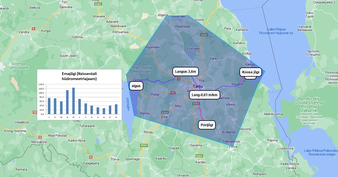Open the Emajõgi hydrometric chart thumbnail
Screen dimensions: 338x177
pyautogui.click(x=79, y=95)
